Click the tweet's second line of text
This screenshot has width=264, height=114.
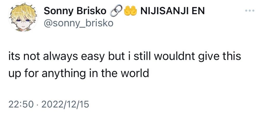[79, 73]
